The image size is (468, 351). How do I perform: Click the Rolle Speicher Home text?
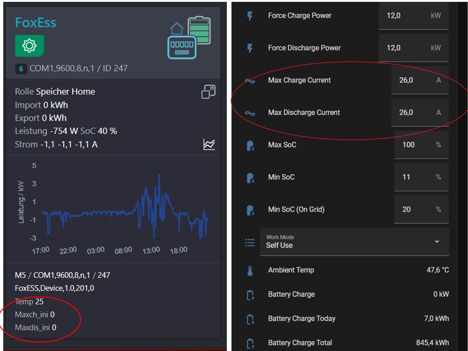tap(55, 92)
